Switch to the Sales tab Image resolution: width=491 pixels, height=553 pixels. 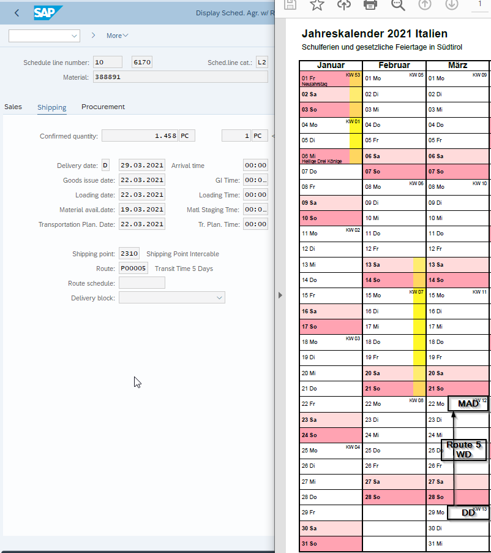click(x=13, y=107)
